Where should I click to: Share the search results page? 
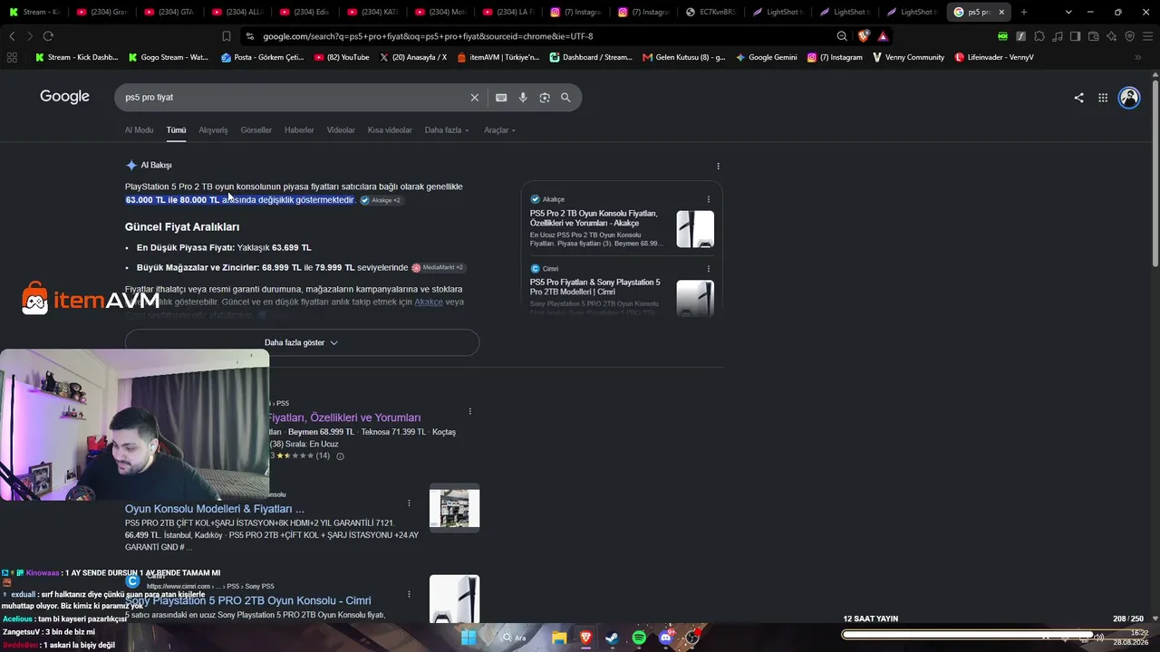coord(1078,98)
